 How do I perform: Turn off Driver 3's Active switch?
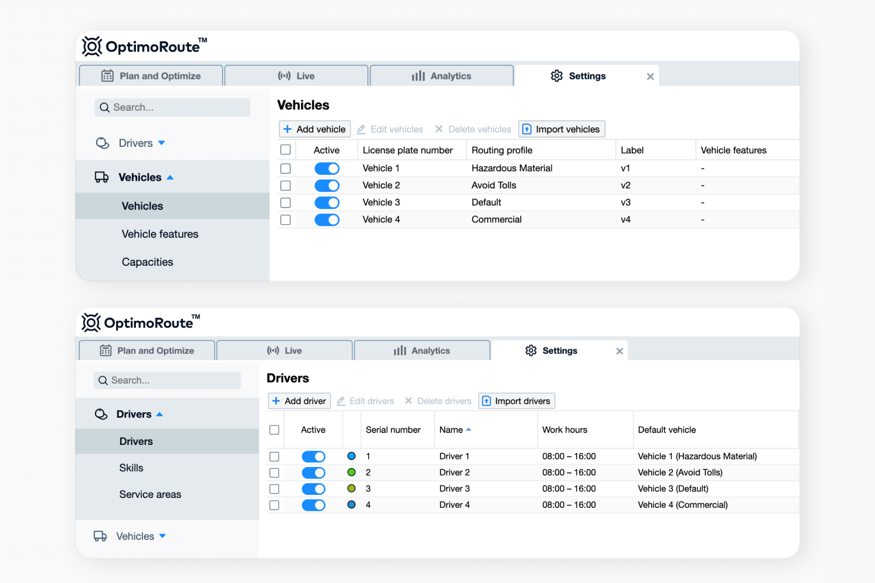[x=313, y=489]
